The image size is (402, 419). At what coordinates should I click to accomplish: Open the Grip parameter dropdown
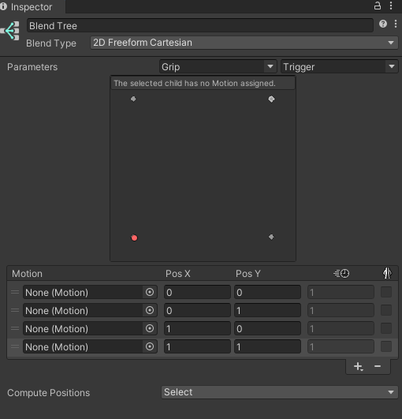tap(218, 66)
